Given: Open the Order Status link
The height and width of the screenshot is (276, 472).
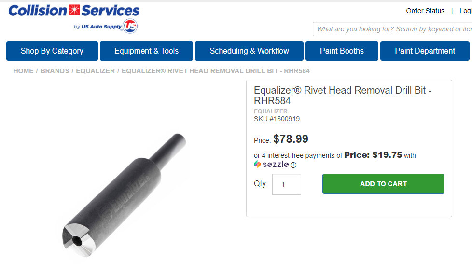Looking at the screenshot, I should [425, 11].
